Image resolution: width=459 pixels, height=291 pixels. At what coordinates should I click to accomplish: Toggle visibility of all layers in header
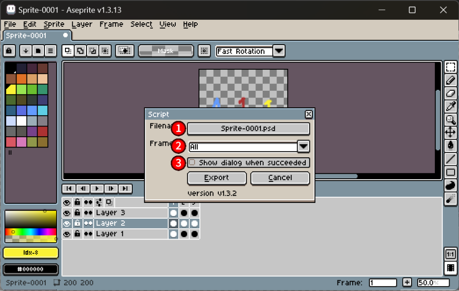(67, 202)
